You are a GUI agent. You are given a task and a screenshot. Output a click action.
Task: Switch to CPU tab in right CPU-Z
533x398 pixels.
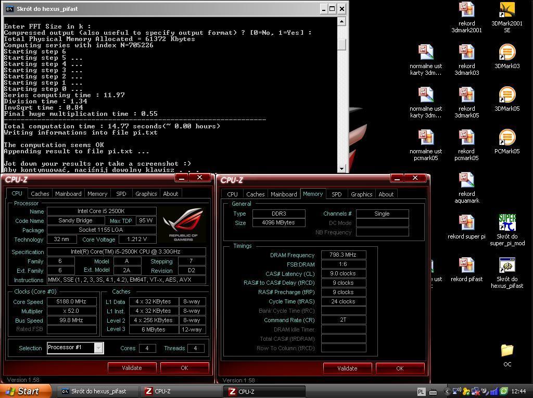pyautogui.click(x=232, y=194)
